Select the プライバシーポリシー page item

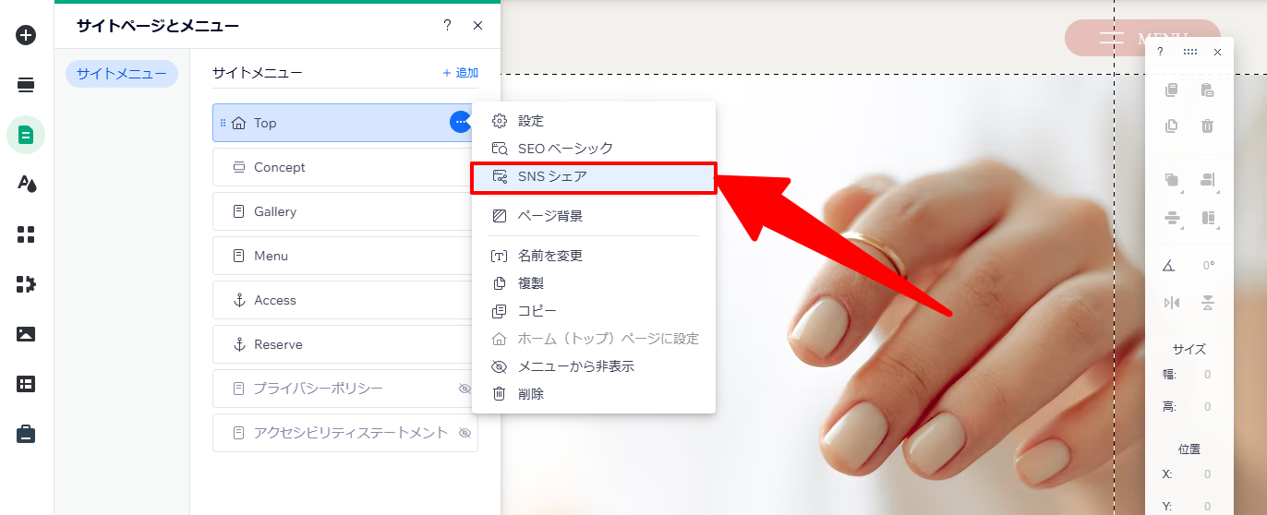(344, 389)
